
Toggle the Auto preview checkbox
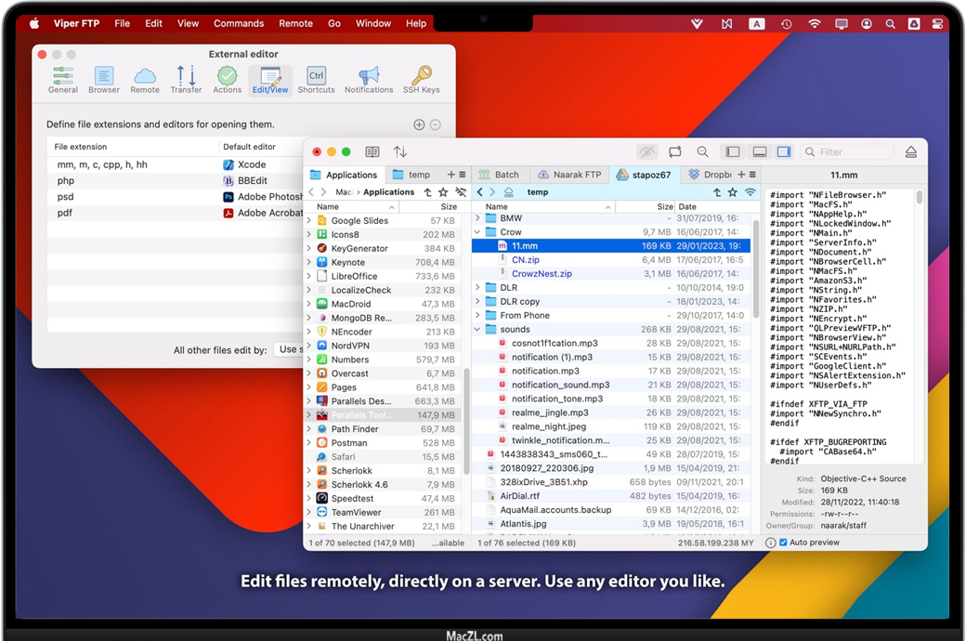click(x=783, y=543)
